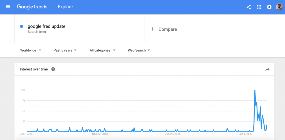Share this Trends exploration via header icon
The height and width of the screenshot is (140, 285).
coord(249,7)
